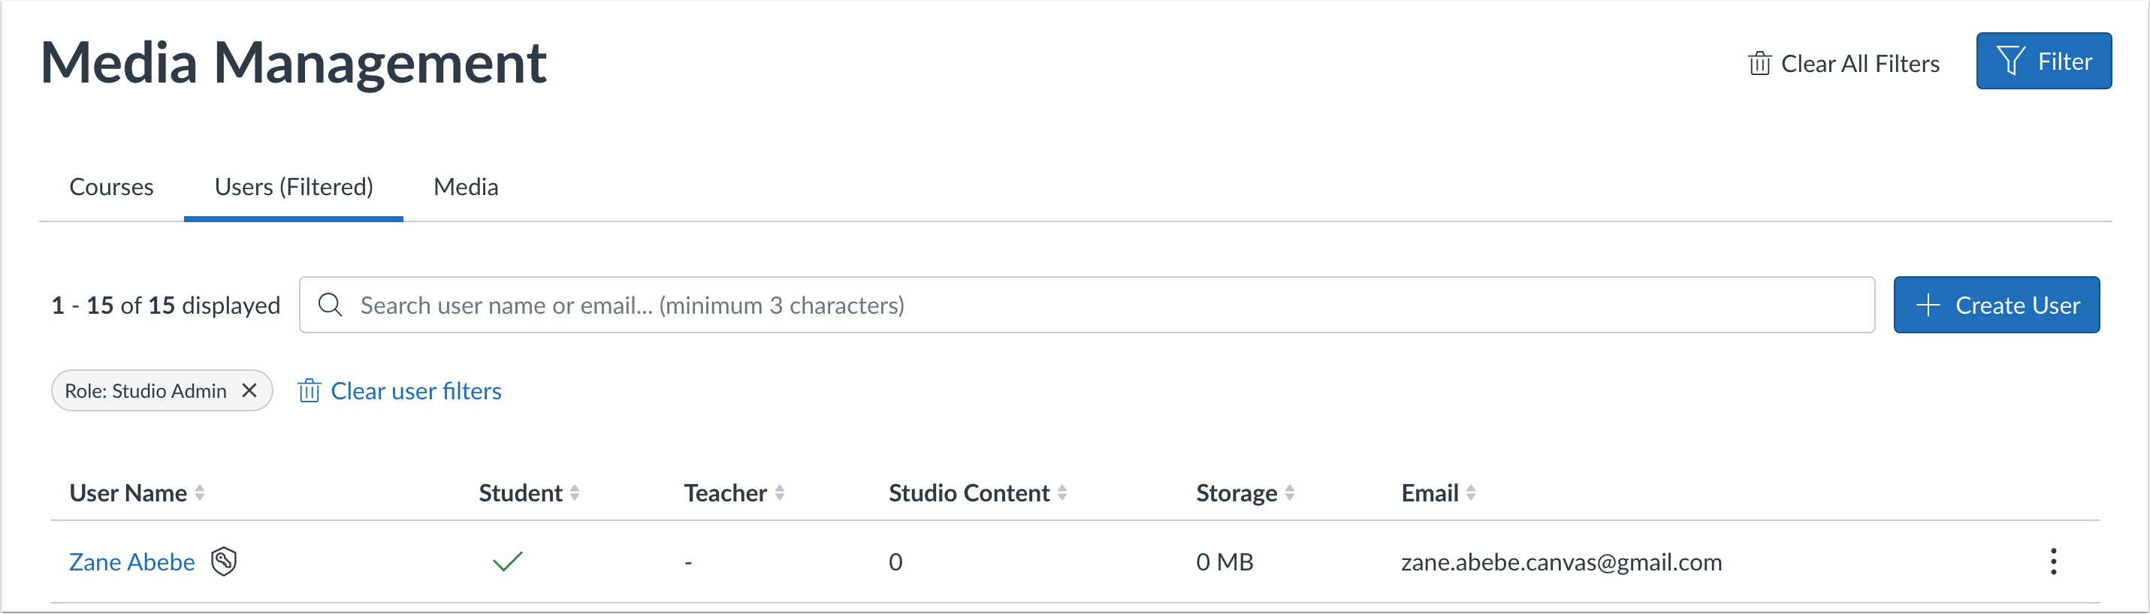Click the Email column sort chevrons
The image size is (2150, 614).
(1472, 492)
